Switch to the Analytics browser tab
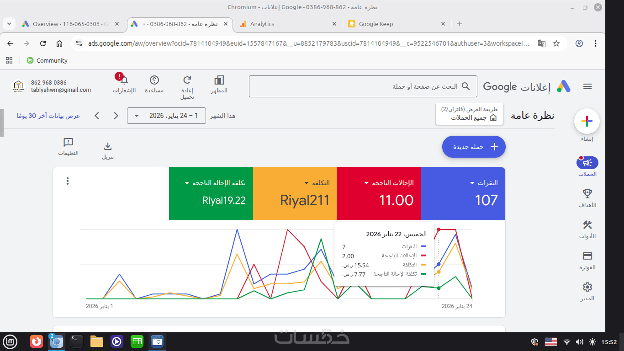Image resolution: width=624 pixels, height=351 pixels. pyautogui.click(x=287, y=24)
